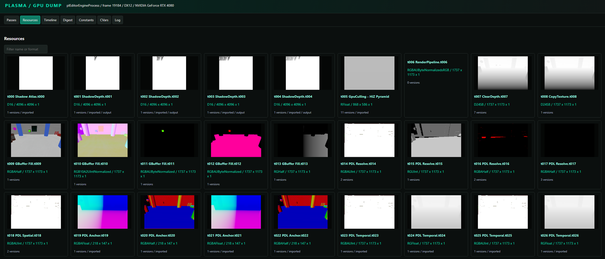Select RGBAFloat format text under t019

click(93, 243)
